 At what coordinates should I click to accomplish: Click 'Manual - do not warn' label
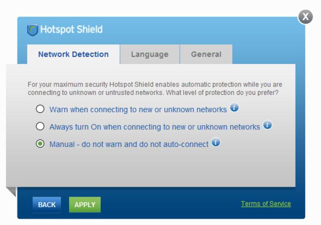129,145
